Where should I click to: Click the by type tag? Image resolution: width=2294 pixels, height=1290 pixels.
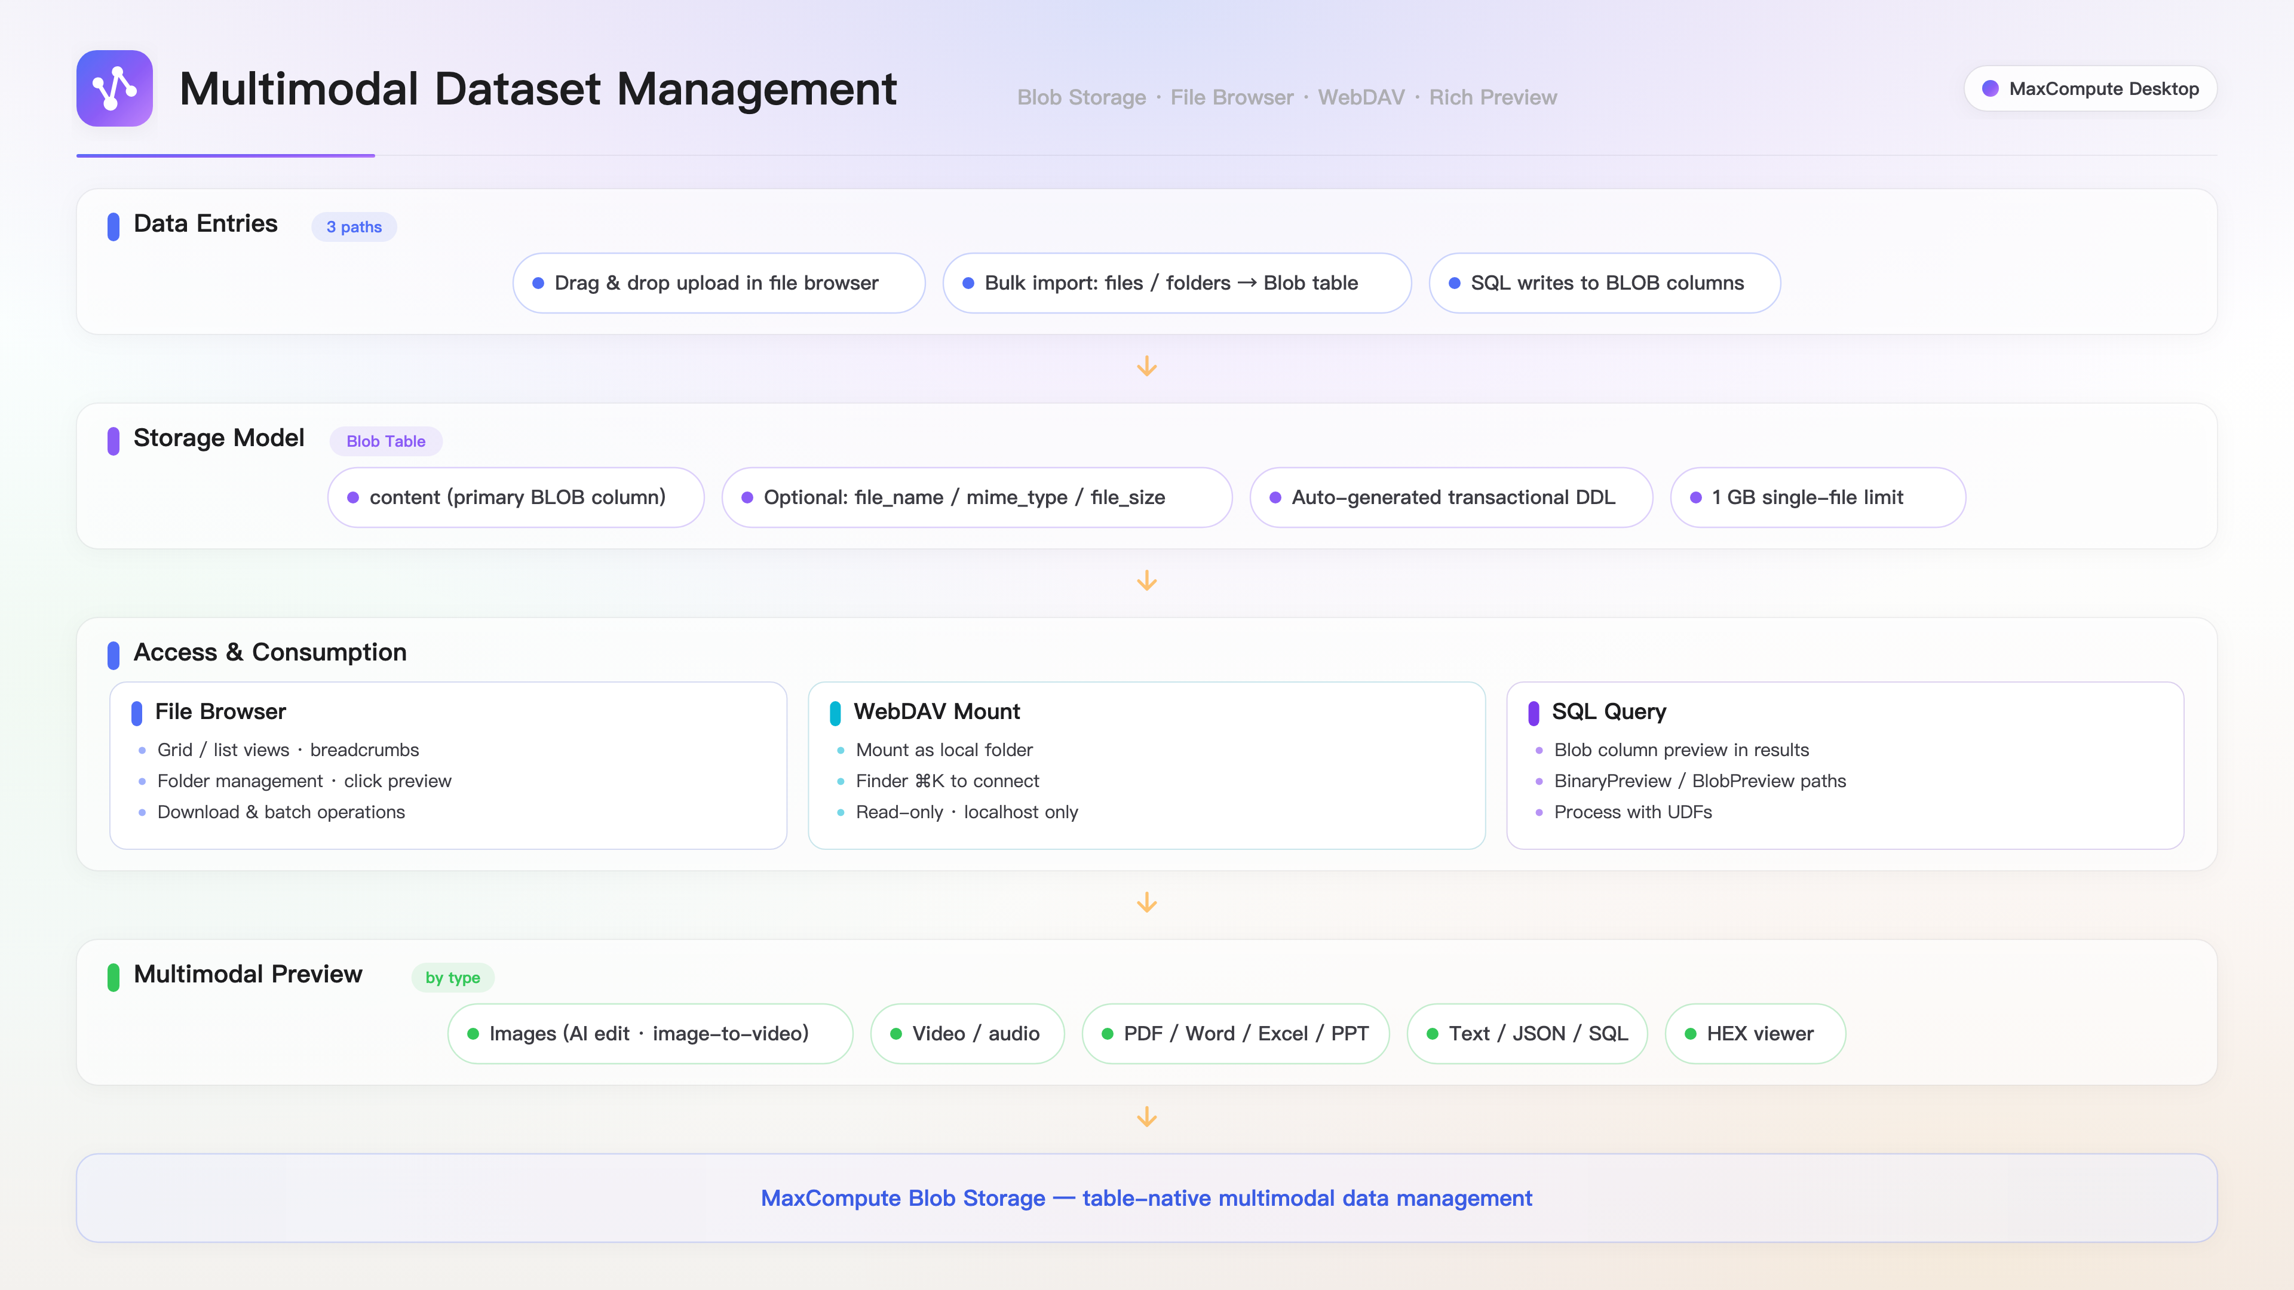(452, 978)
